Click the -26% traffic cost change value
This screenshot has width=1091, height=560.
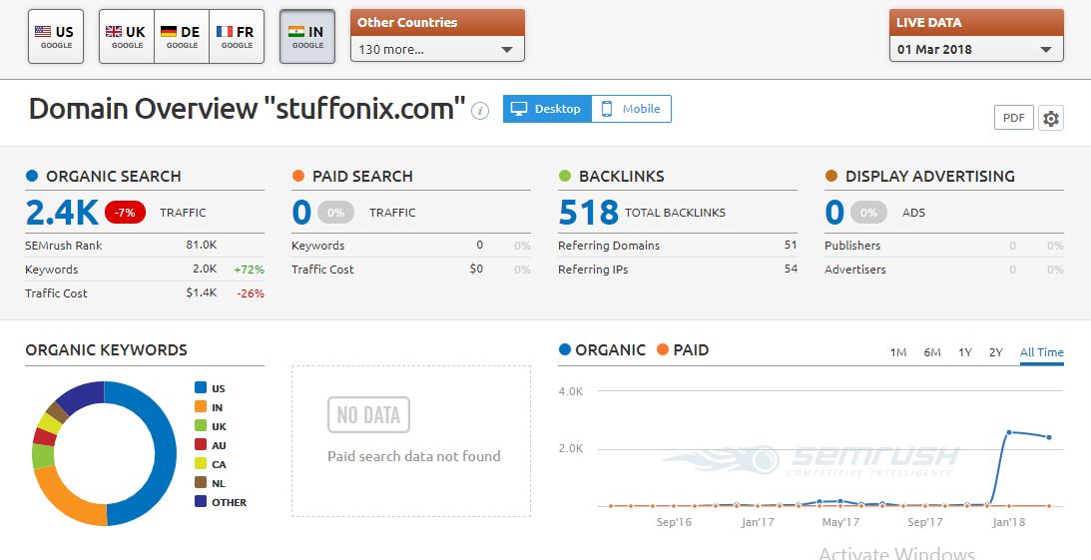point(251,292)
